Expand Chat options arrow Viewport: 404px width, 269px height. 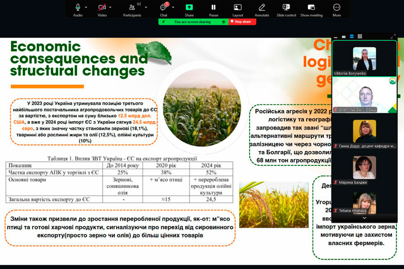click(173, 7)
